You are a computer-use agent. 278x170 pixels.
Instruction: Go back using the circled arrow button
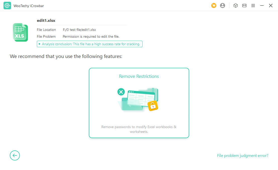tap(15, 155)
